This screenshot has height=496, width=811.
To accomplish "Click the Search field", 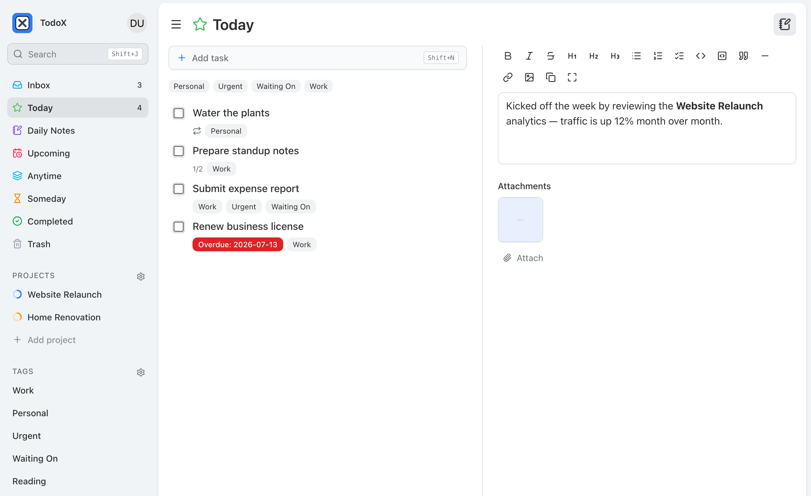I will pos(78,54).
